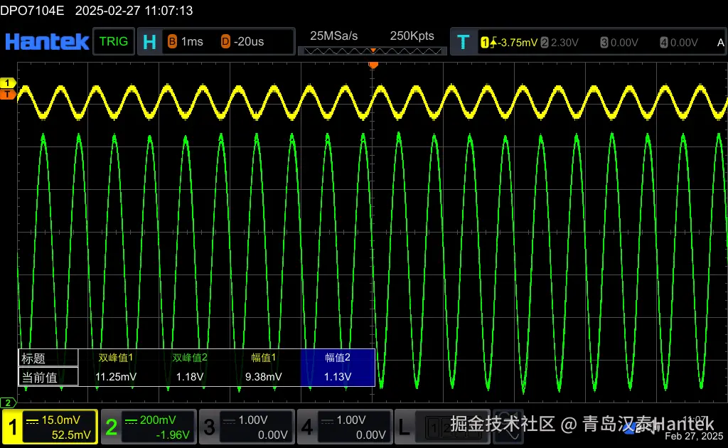Click the orange horizontal trigger position marker
The image size is (728, 448).
tap(373, 65)
